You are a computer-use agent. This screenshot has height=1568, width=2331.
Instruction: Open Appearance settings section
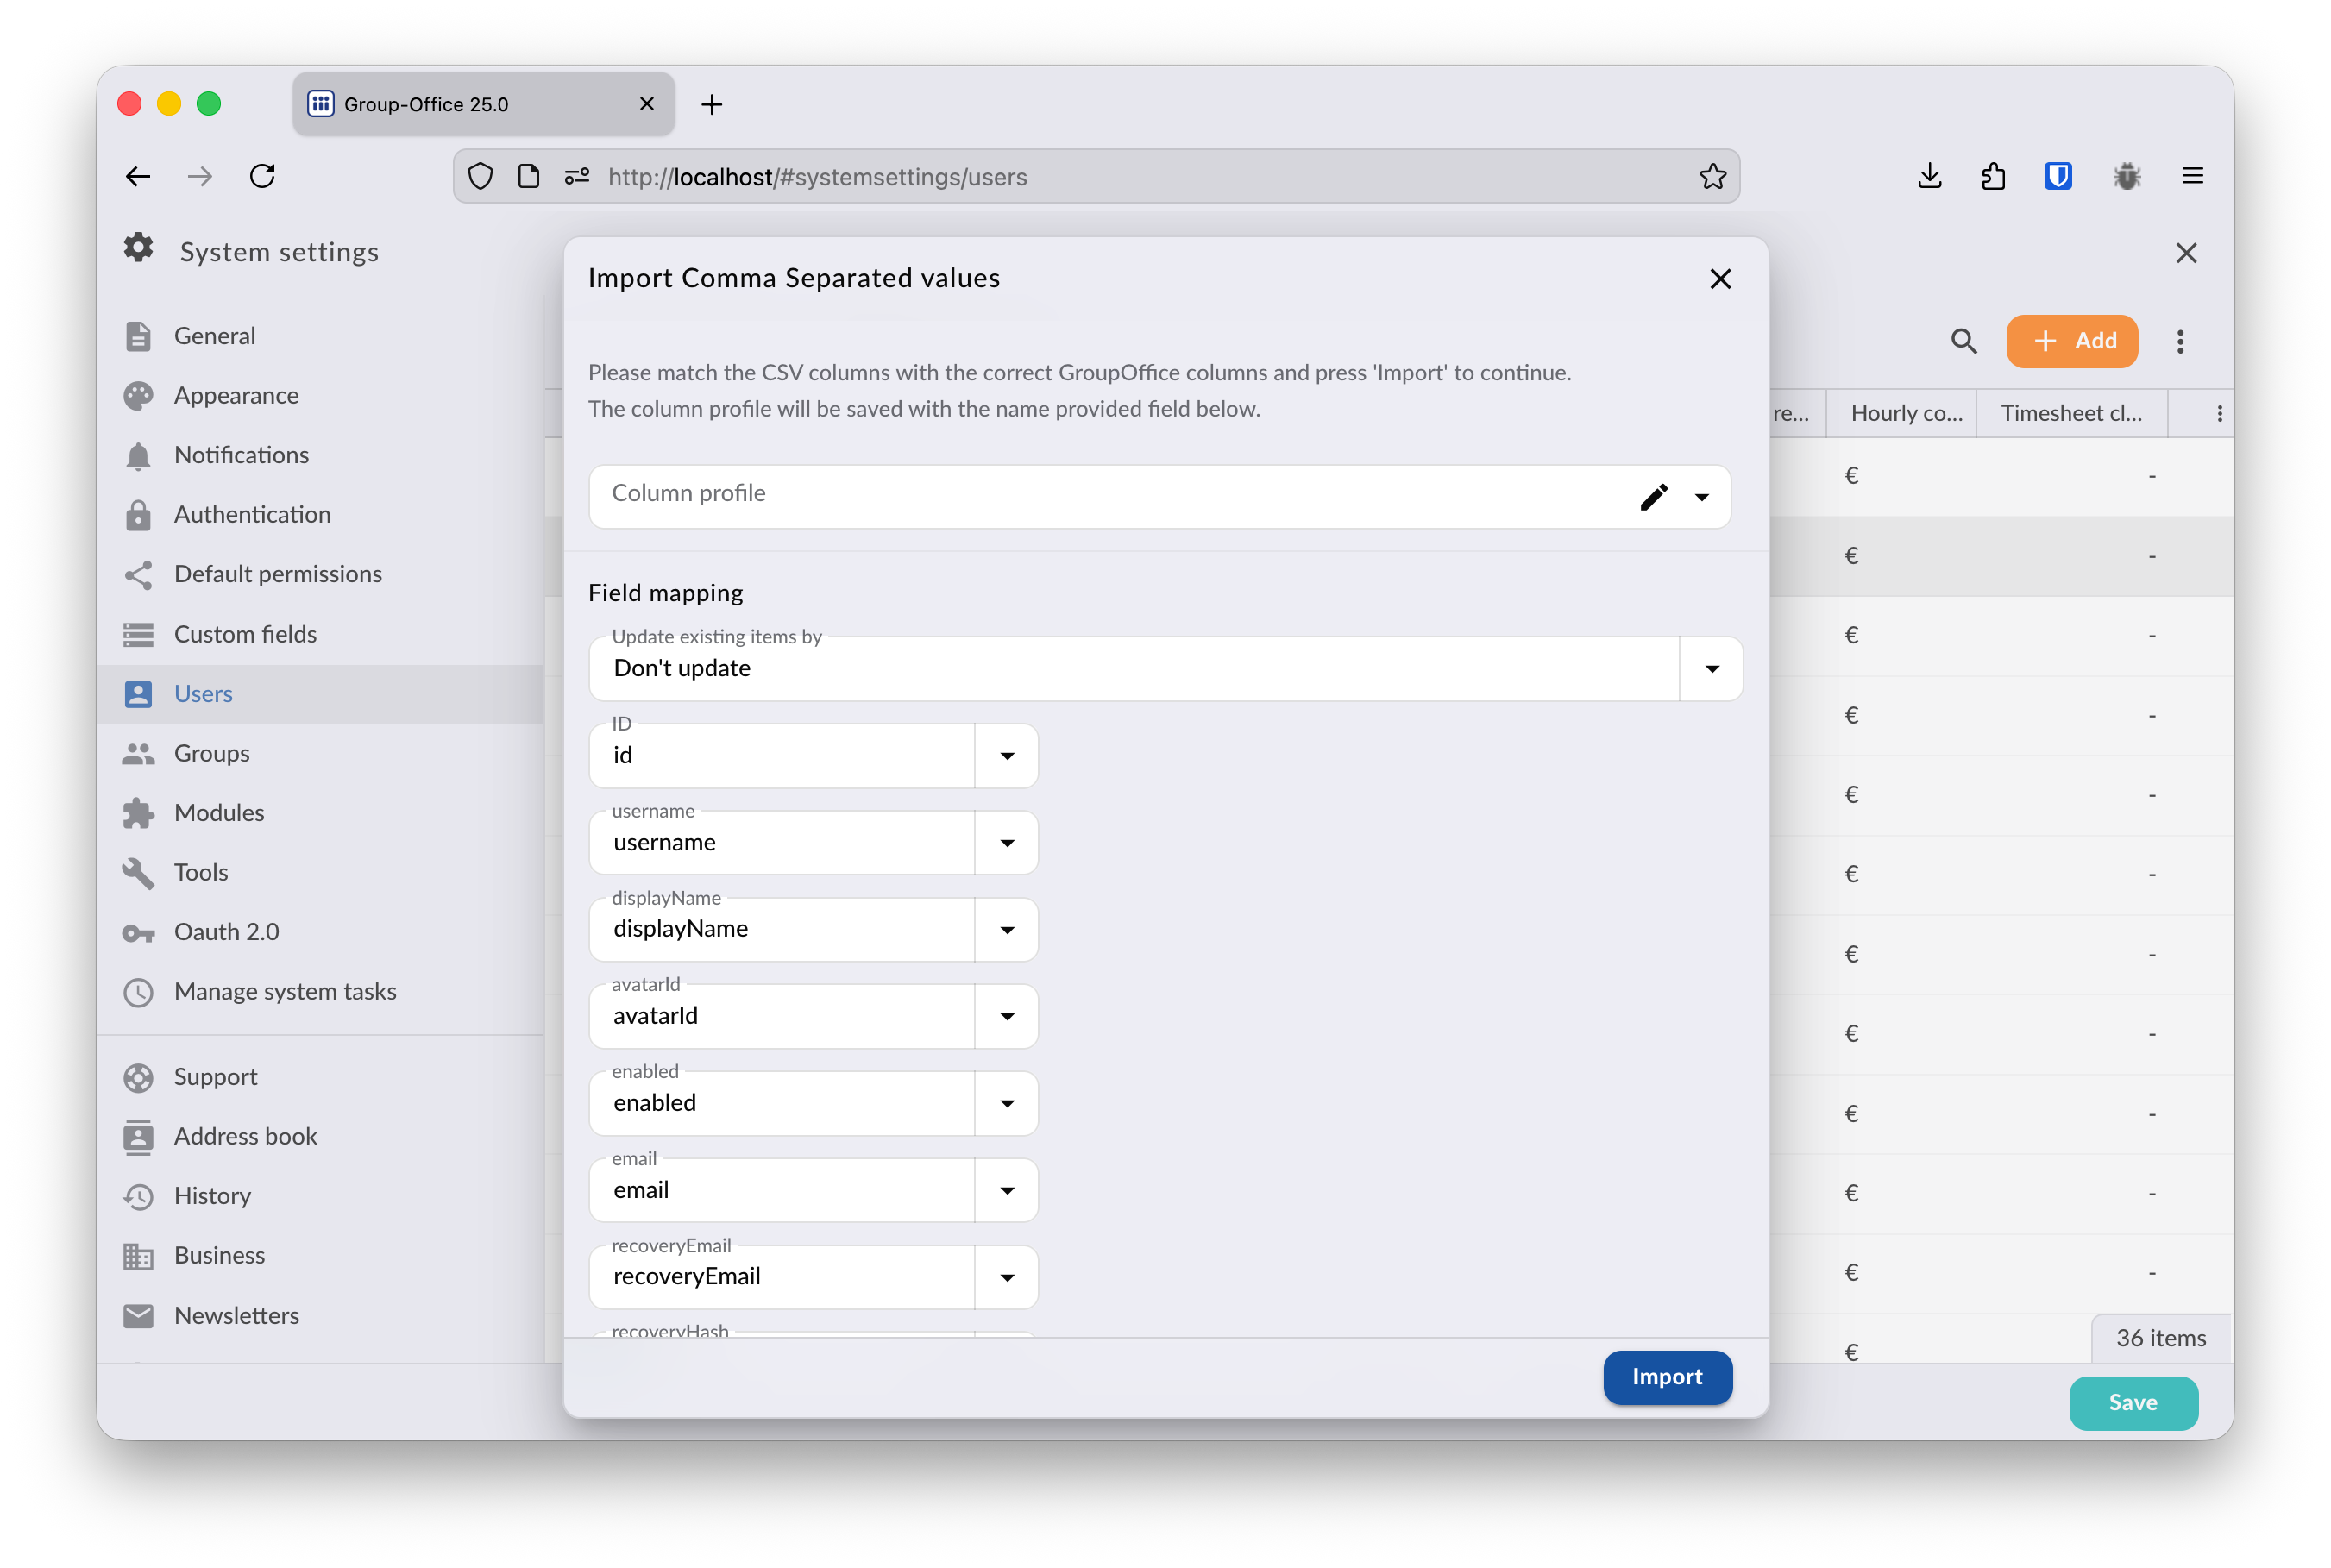click(x=320, y=396)
